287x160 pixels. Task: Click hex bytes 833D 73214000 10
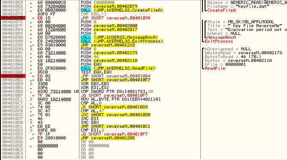pyautogui.click(x=58, y=91)
